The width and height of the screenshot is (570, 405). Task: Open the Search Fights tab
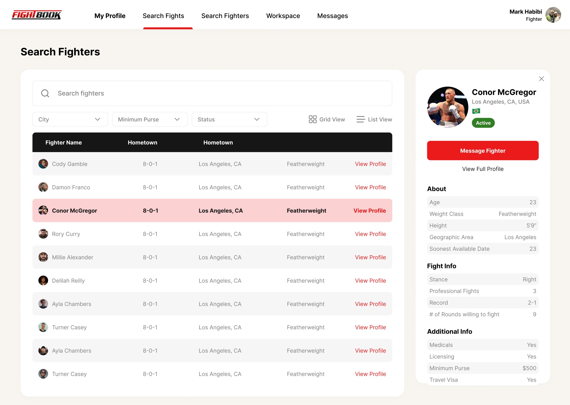click(x=163, y=16)
